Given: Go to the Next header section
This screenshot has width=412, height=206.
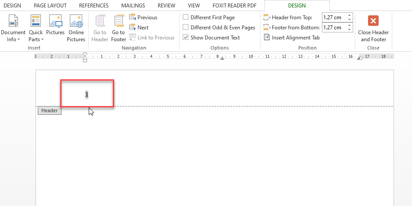Looking at the screenshot, I should [x=139, y=28].
